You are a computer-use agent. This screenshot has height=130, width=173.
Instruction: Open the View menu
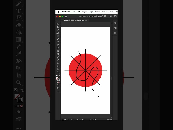coord(111,12)
